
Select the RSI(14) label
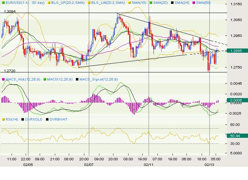click(12, 120)
